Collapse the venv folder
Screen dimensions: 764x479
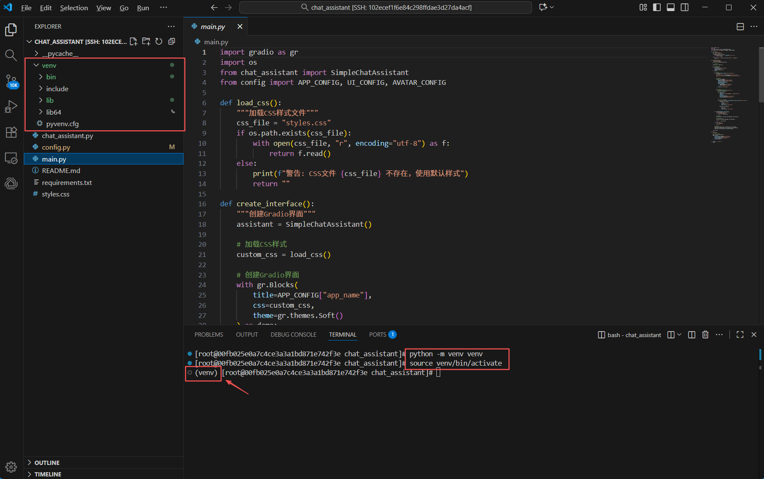(x=49, y=65)
